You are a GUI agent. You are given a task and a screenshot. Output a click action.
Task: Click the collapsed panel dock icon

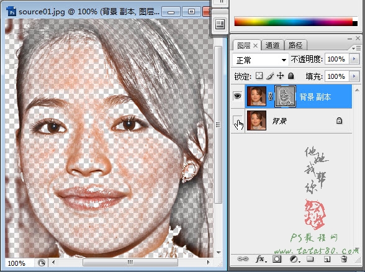tap(220, 24)
